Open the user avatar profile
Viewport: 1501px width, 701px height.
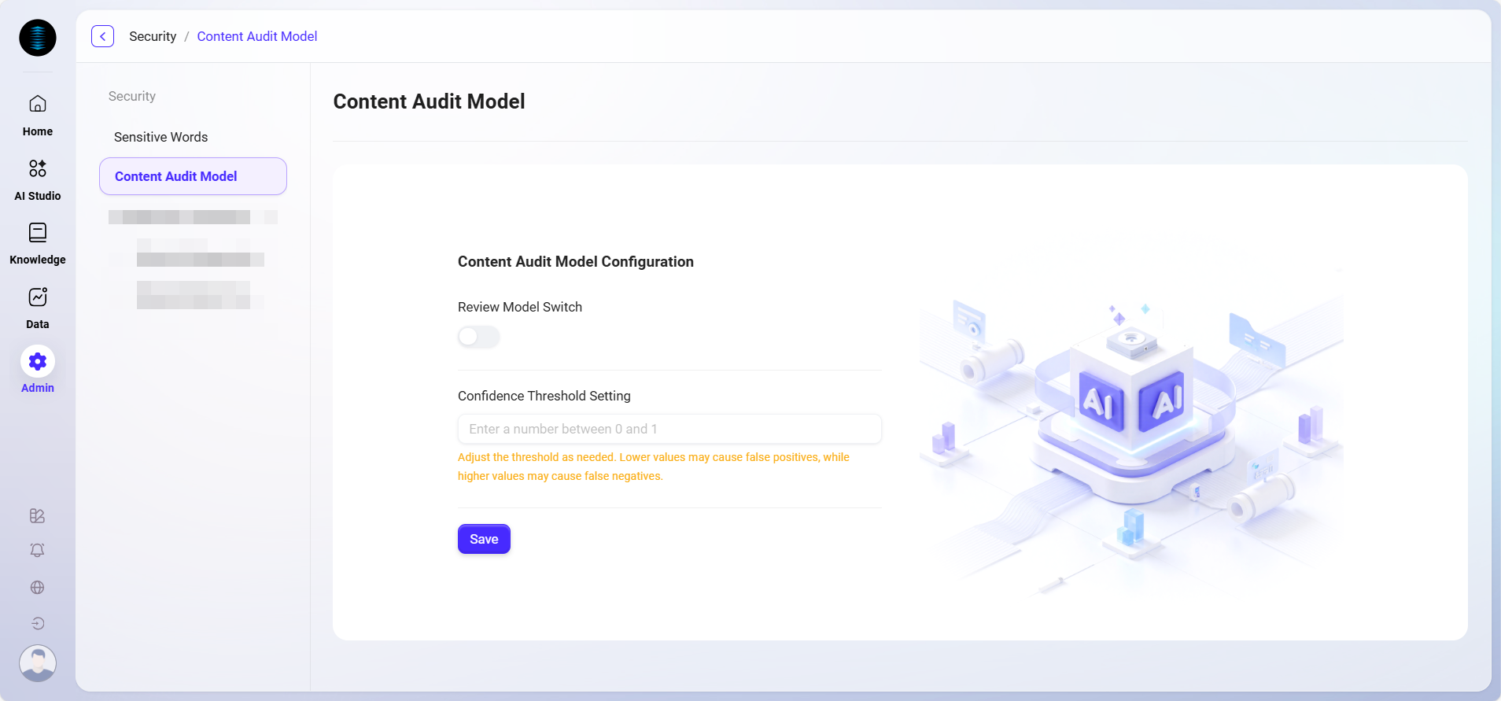(x=37, y=663)
